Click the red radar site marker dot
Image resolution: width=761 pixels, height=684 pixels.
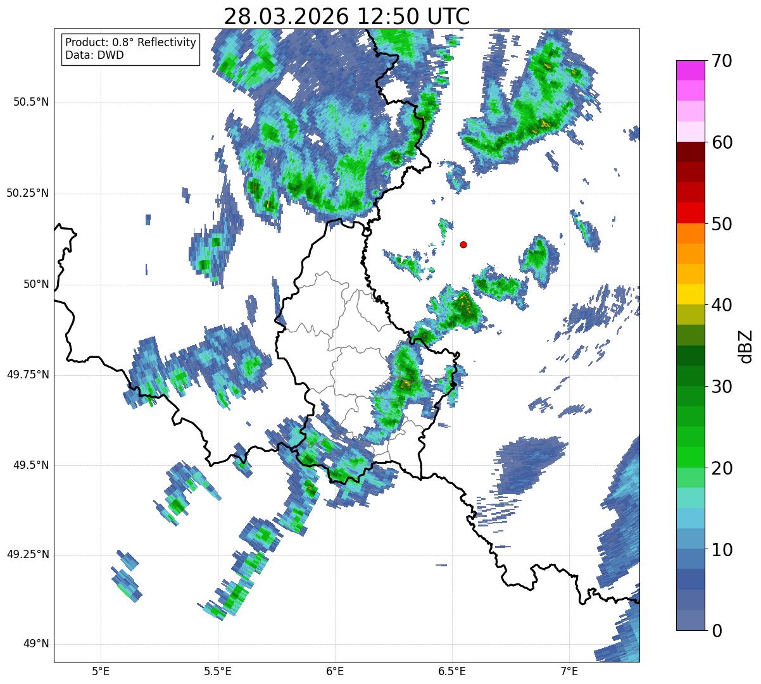point(463,244)
